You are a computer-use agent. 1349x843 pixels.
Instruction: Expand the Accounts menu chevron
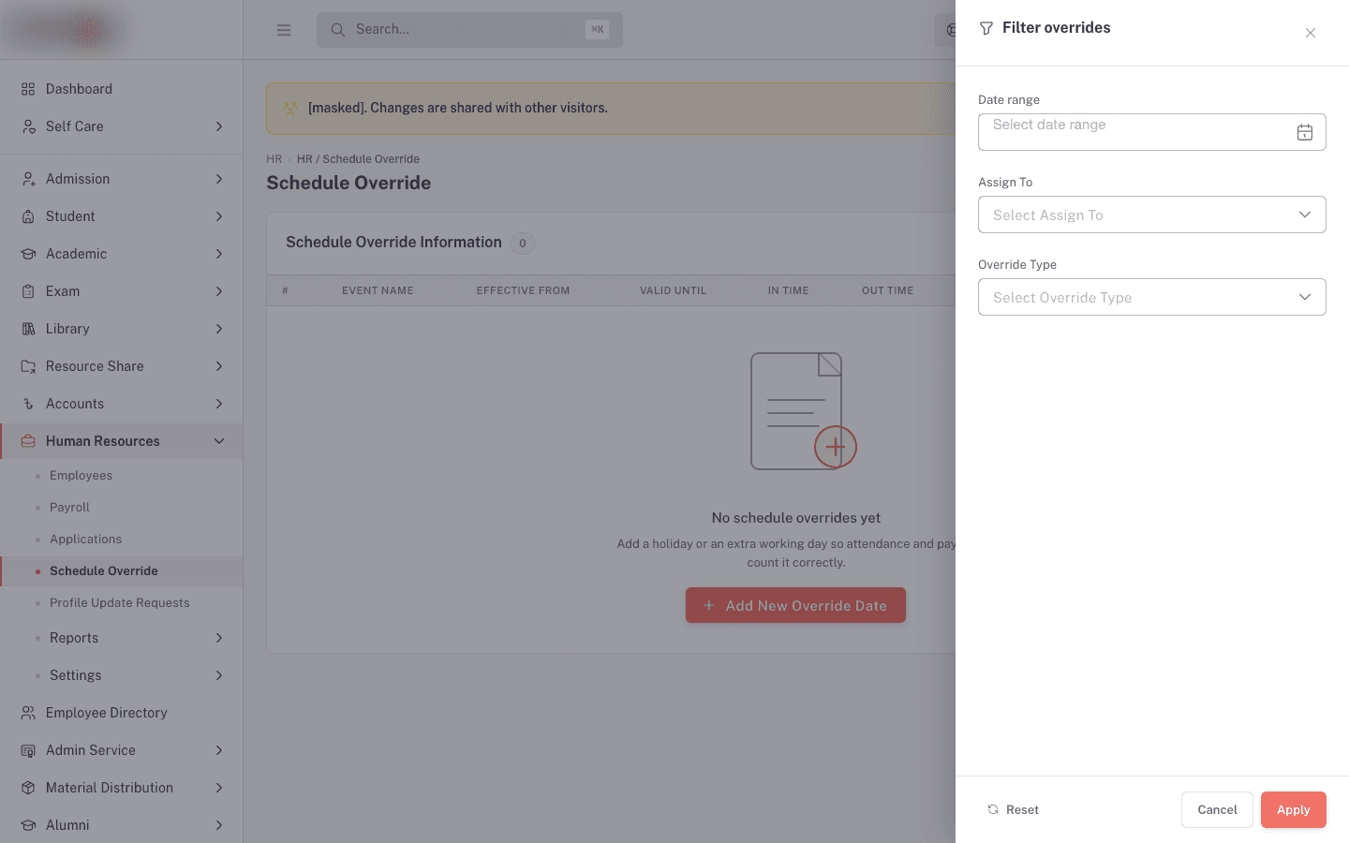[219, 404]
